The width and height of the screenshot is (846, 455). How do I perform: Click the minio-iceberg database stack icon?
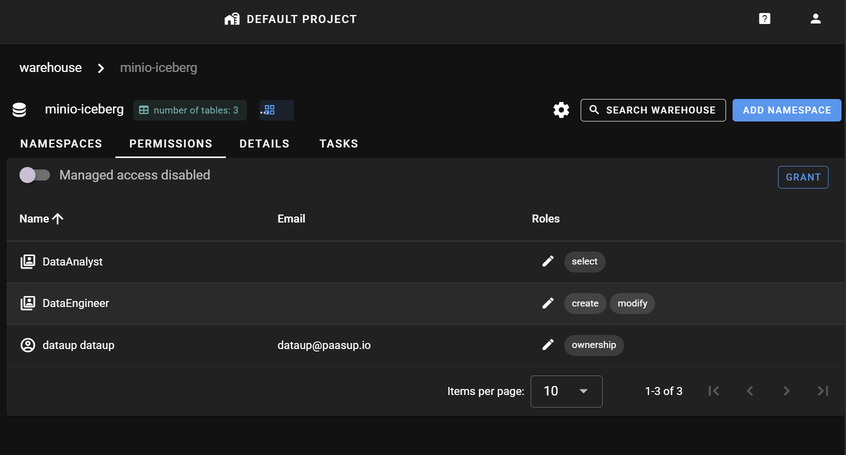click(x=19, y=110)
